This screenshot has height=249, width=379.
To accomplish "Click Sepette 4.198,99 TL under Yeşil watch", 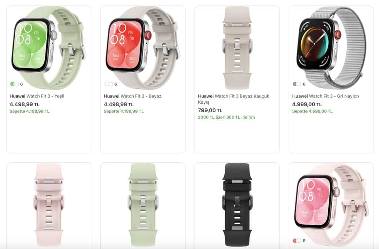I will point(30,111).
